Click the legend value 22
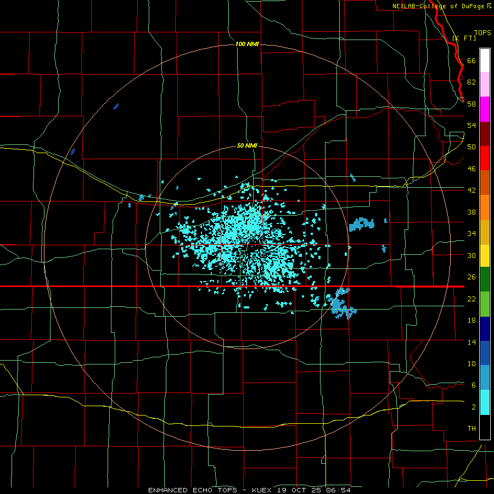Image resolution: width=494 pixels, height=494 pixels. click(471, 299)
